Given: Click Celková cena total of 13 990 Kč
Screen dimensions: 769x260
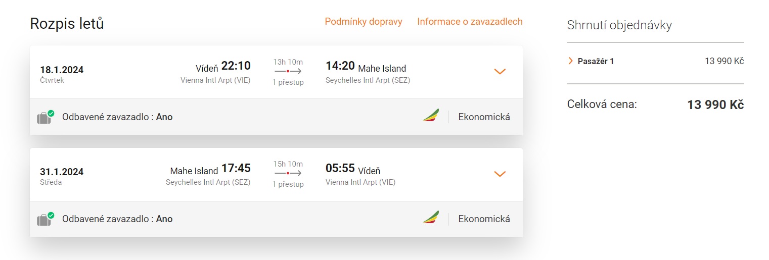Looking at the screenshot, I should click(715, 105).
